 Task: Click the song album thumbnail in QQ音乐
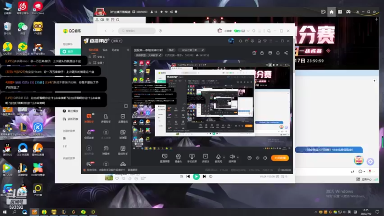[109, 177]
